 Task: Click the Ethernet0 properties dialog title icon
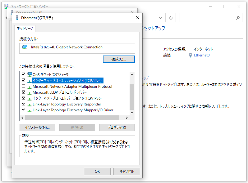pyautogui.click(x=17, y=18)
